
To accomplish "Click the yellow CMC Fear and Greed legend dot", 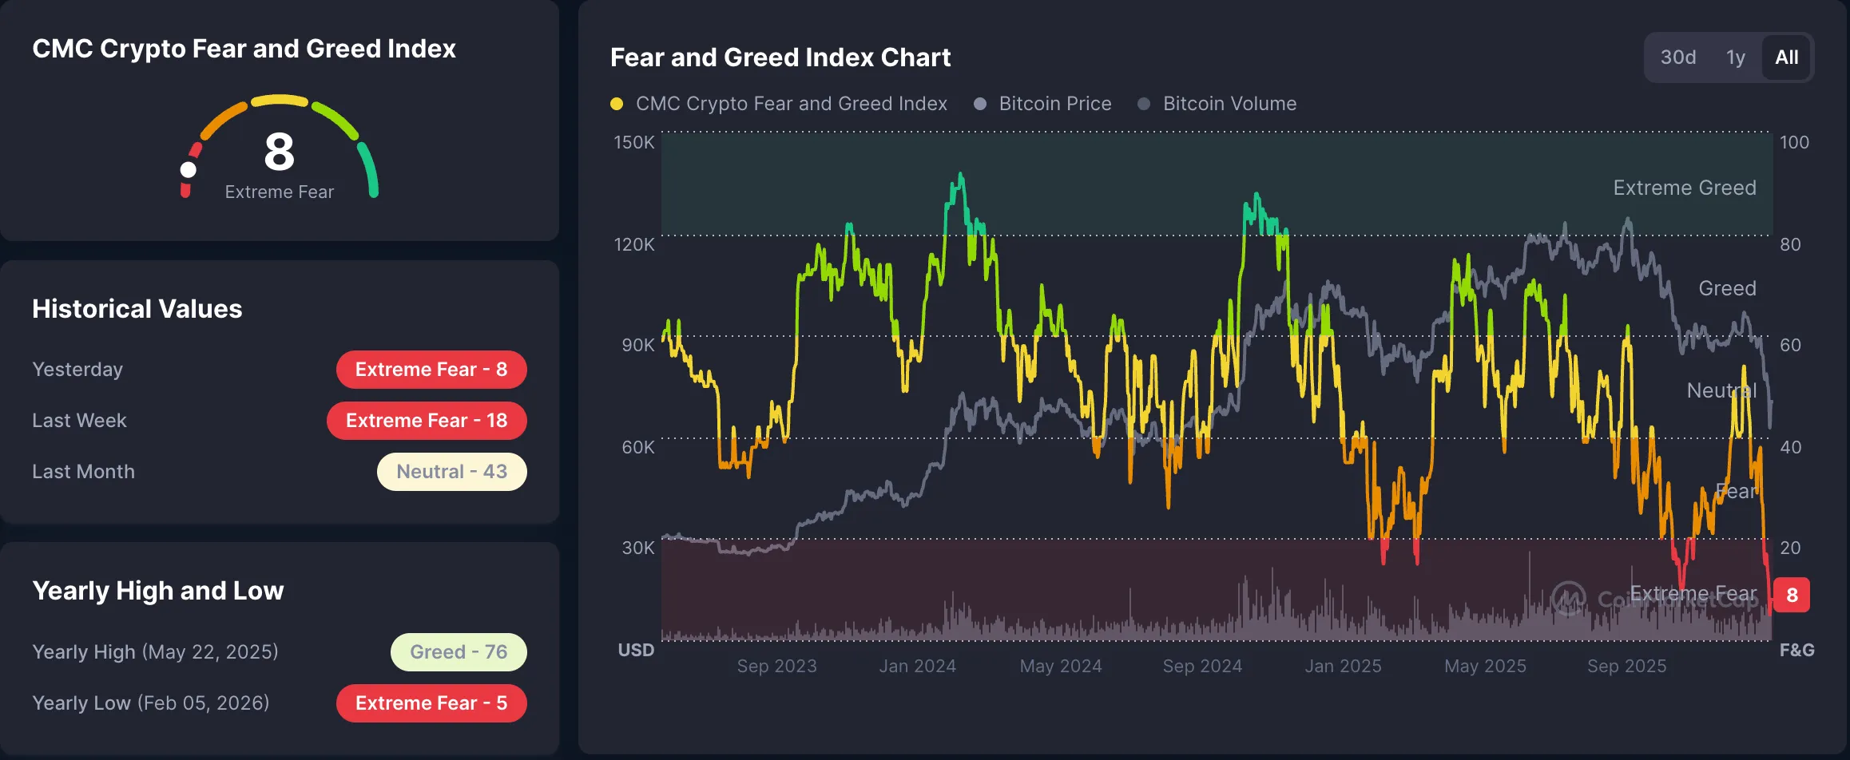I will (x=616, y=104).
